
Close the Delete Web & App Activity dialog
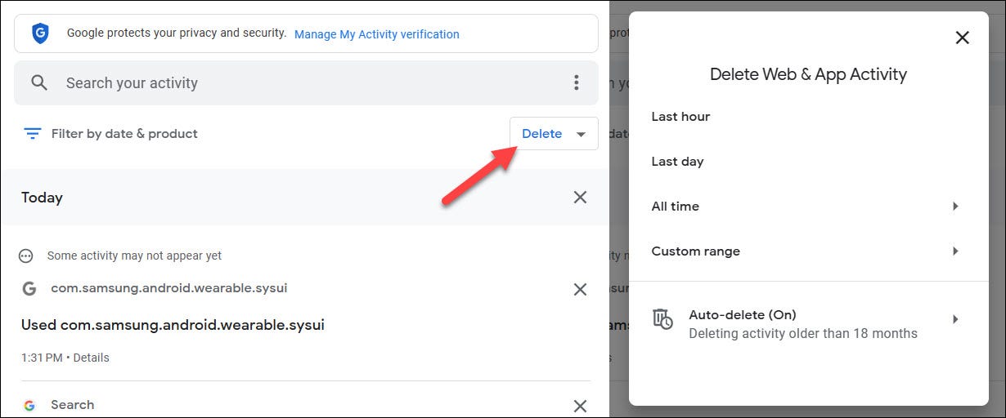click(963, 38)
